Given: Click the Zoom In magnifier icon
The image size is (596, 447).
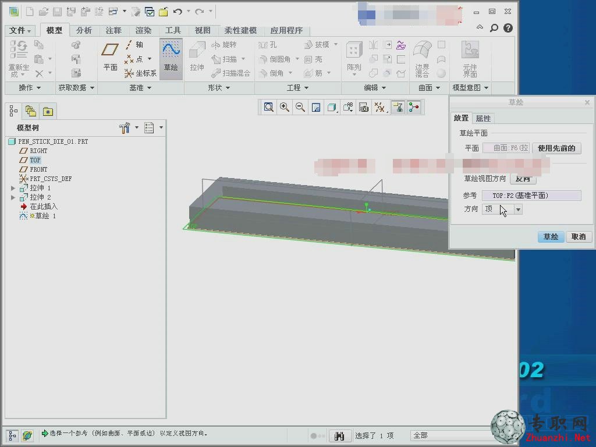Looking at the screenshot, I should tap(284, 107).
